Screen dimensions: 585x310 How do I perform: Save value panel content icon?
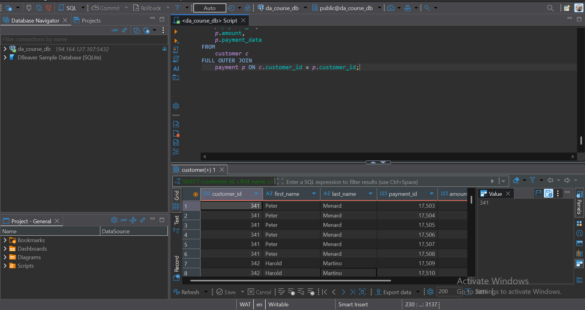539,193
